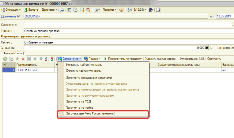Open the Перейти dropdown menu
The image size is (234, 138).
[109, 10]
